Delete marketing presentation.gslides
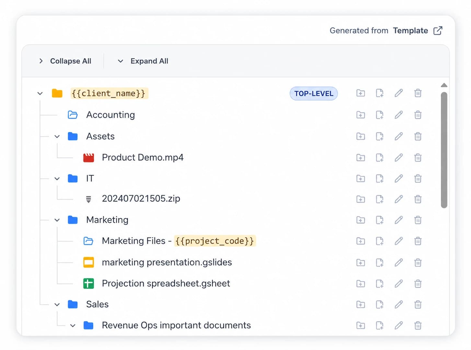 pyautogui.click(x=418, y=262)
